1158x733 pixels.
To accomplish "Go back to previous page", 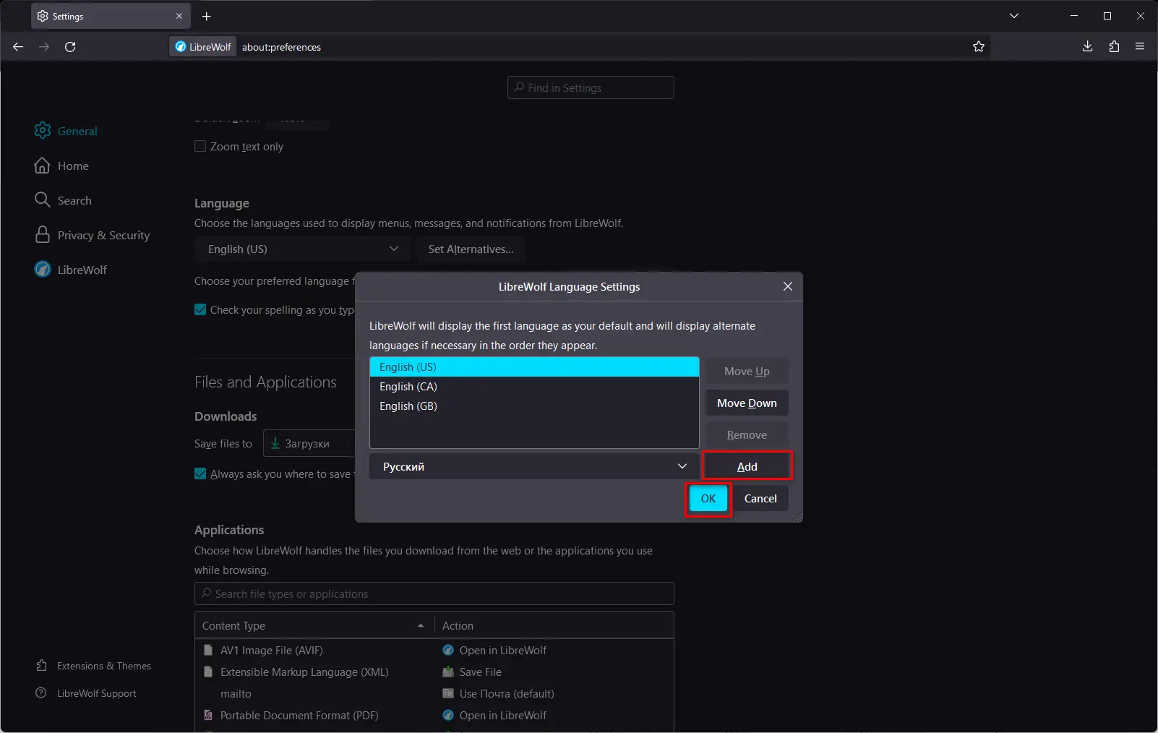I will point(18,47).
